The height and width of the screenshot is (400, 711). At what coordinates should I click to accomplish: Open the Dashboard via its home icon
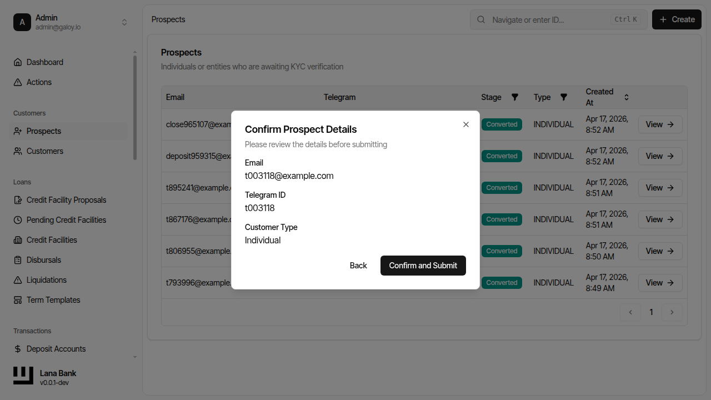(17, 62)
